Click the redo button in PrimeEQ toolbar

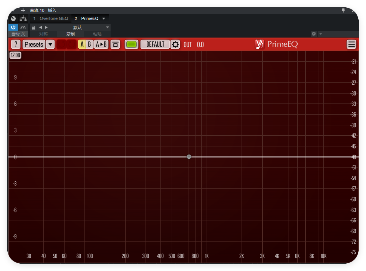pyautogui.click(x=71, y=44)
